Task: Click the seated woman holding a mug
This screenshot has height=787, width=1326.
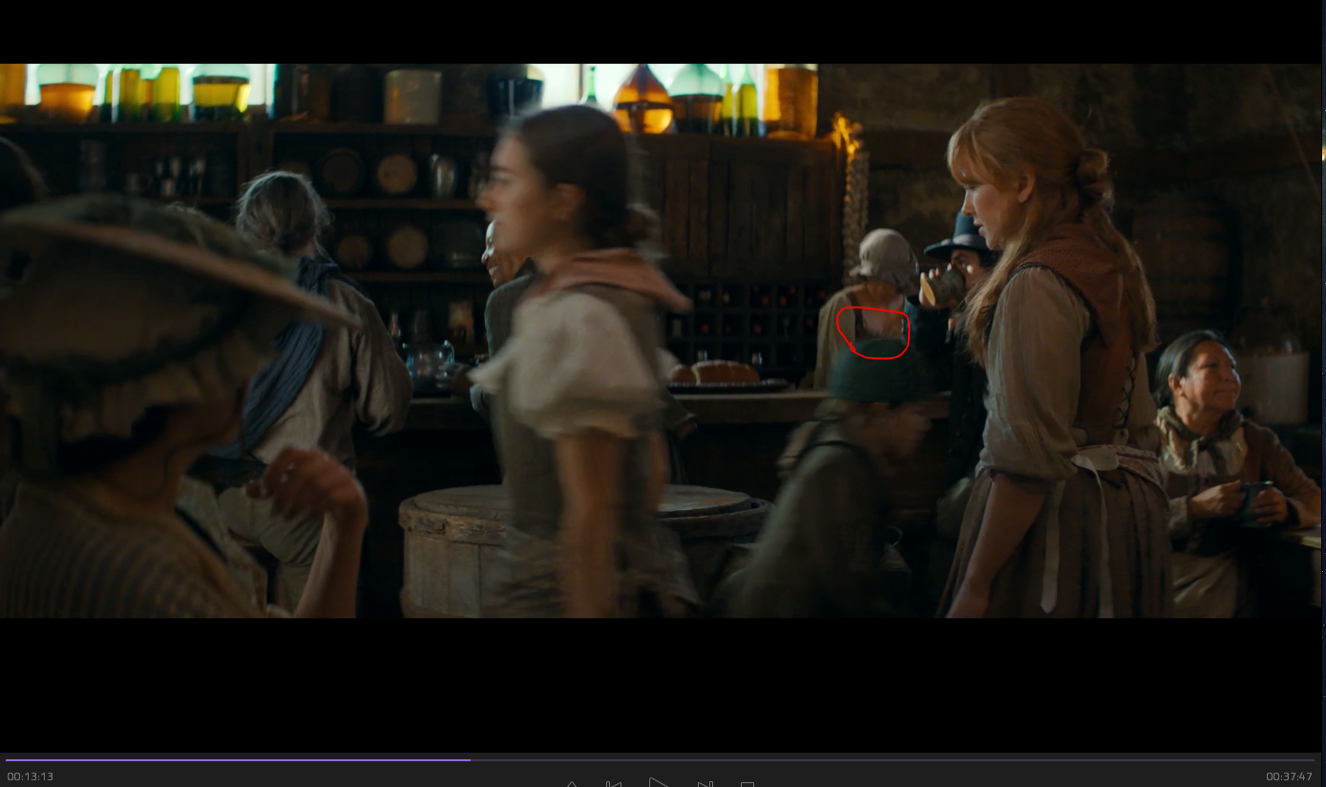Action: pos(1212,449)
